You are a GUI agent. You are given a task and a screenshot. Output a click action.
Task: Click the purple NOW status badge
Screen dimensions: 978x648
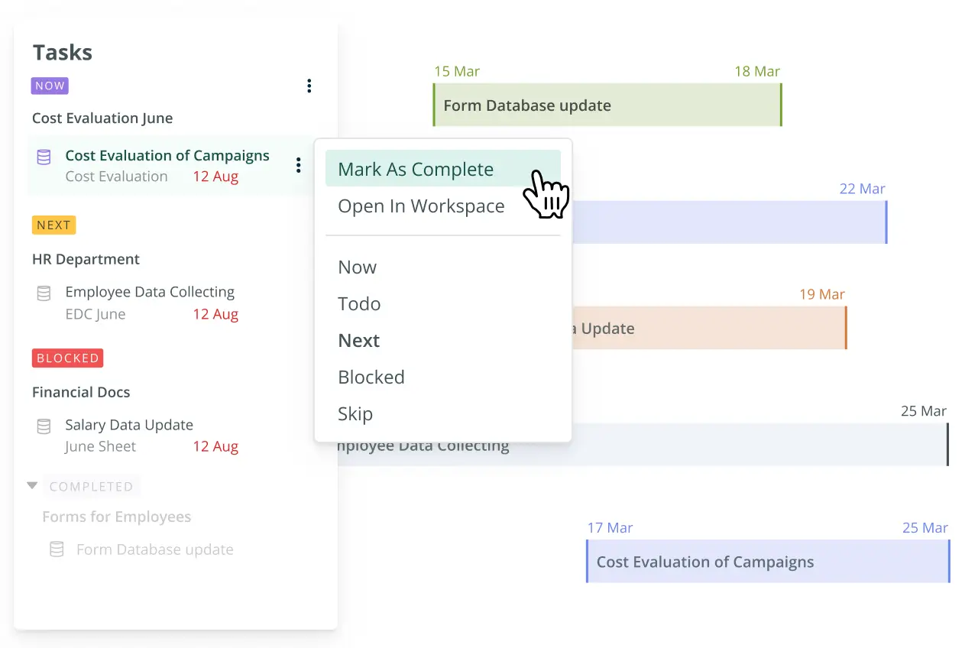pos(50,86)
